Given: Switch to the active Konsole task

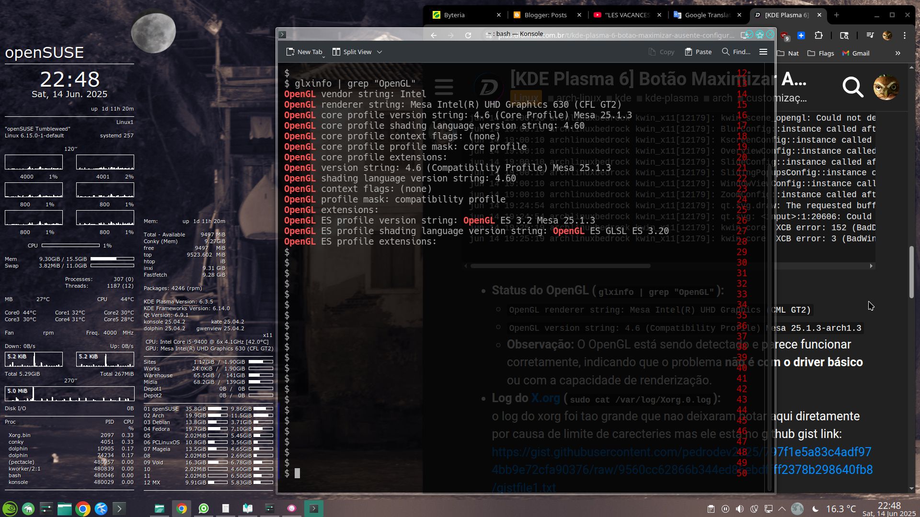Looking at the screenshot, I should tap(314, 508).
